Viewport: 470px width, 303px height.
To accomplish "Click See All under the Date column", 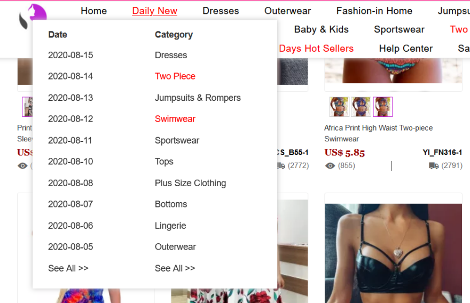I will point(68,268).
